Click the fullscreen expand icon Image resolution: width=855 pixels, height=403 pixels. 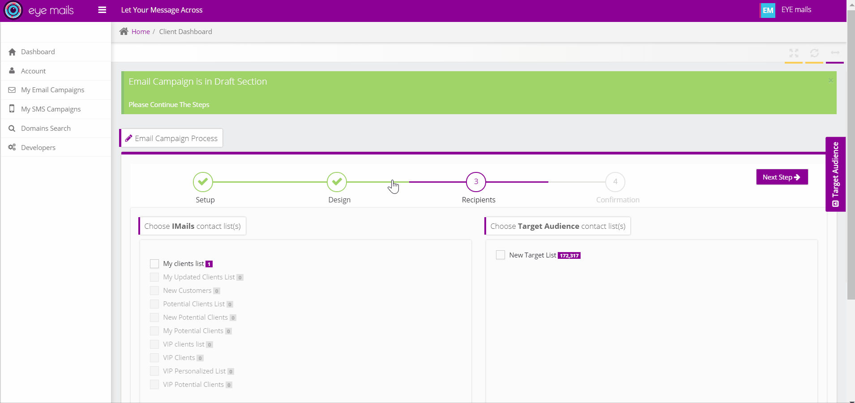tap(794, 53)
